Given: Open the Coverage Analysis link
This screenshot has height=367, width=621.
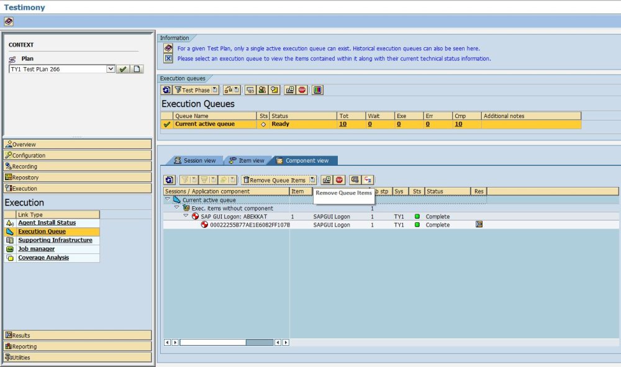Looking at the screenshot, I should click(43, 258).
